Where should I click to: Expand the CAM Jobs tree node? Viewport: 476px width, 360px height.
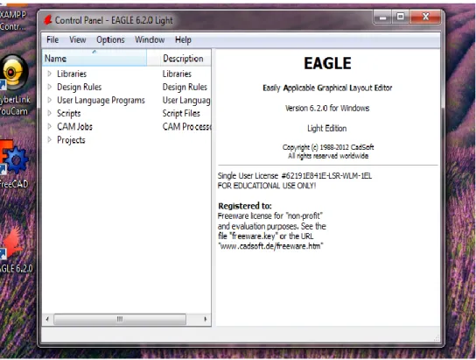click(50, 126)
